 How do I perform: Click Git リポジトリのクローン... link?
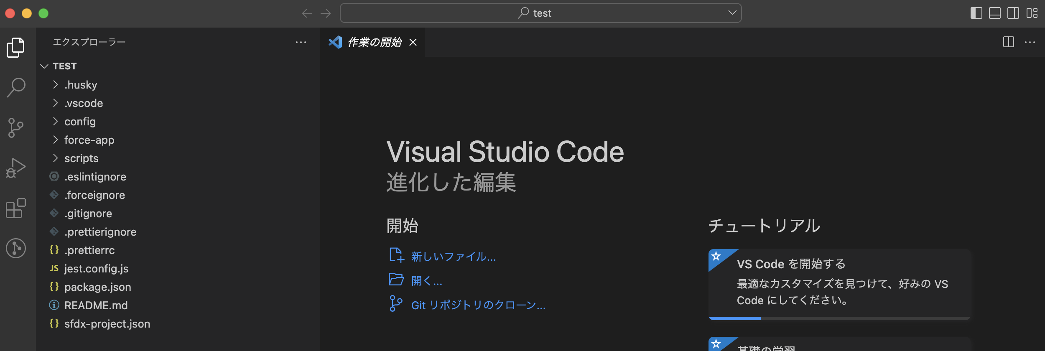click(479, 305)
